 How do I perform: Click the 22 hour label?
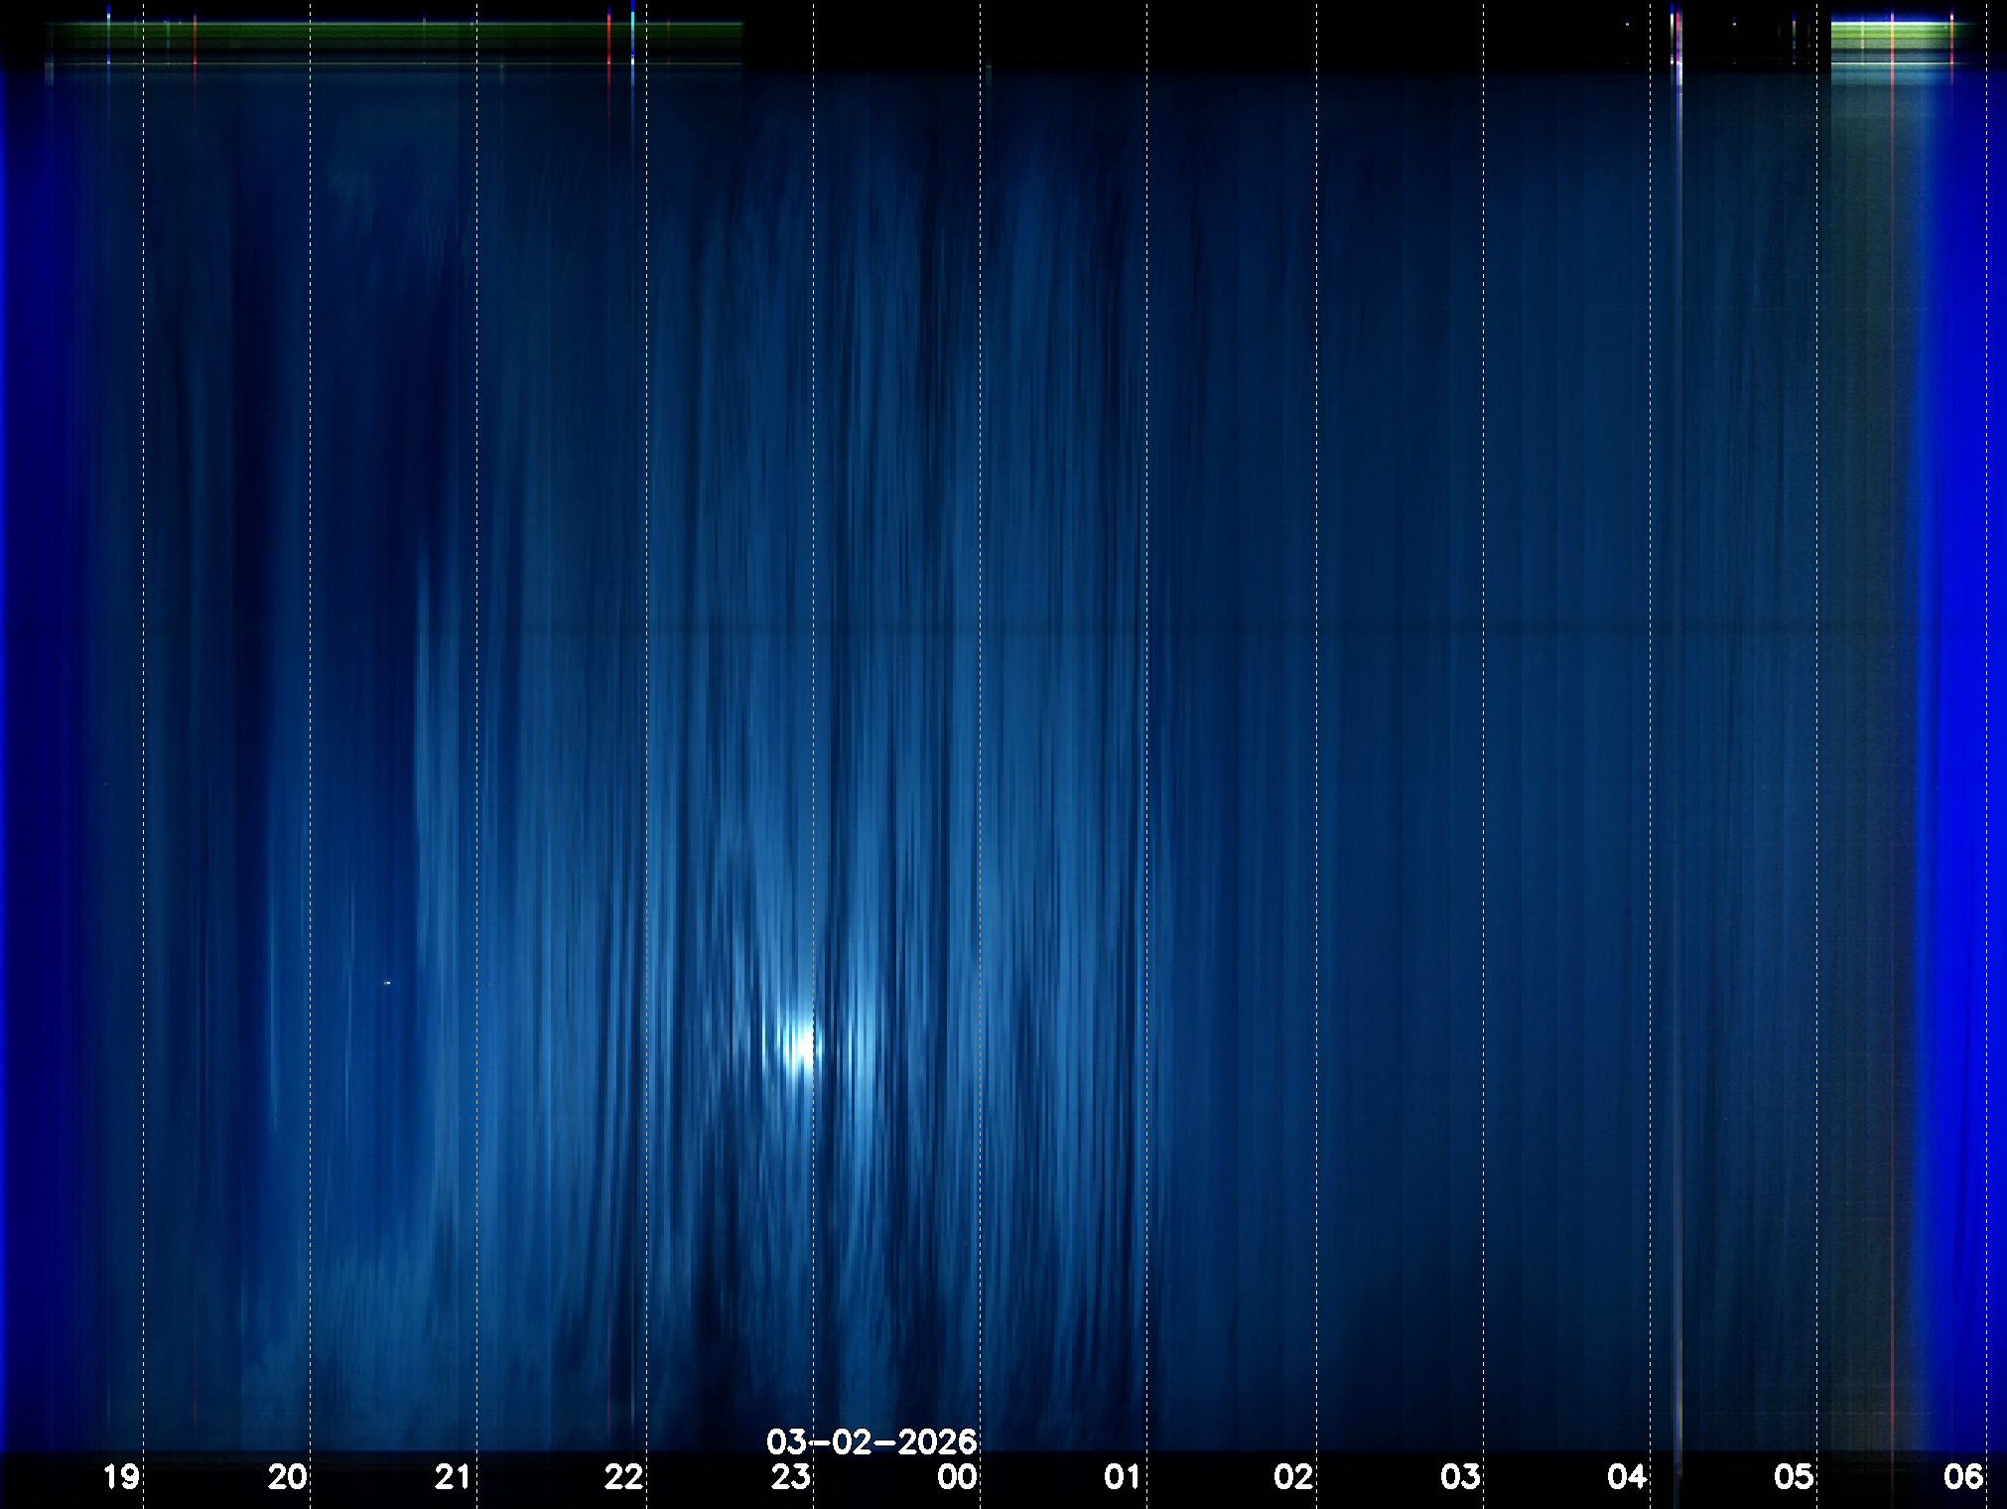click(623, 1477)
